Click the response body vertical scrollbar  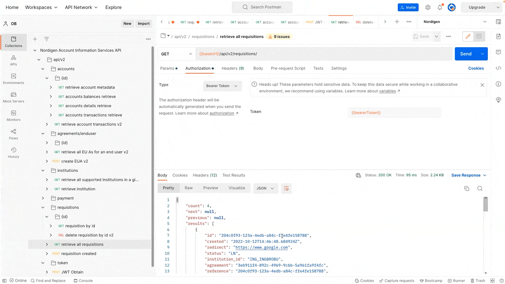pos(486,204)
